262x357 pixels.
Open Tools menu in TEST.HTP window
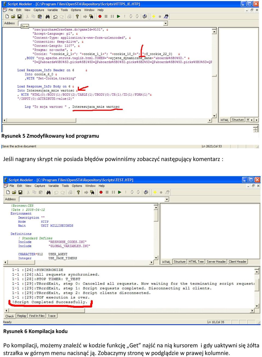tap(65, 186)
